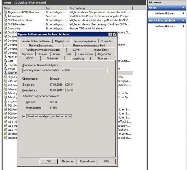
Task: Open the Einwählen tab
Action: click(x=107, y=41)
